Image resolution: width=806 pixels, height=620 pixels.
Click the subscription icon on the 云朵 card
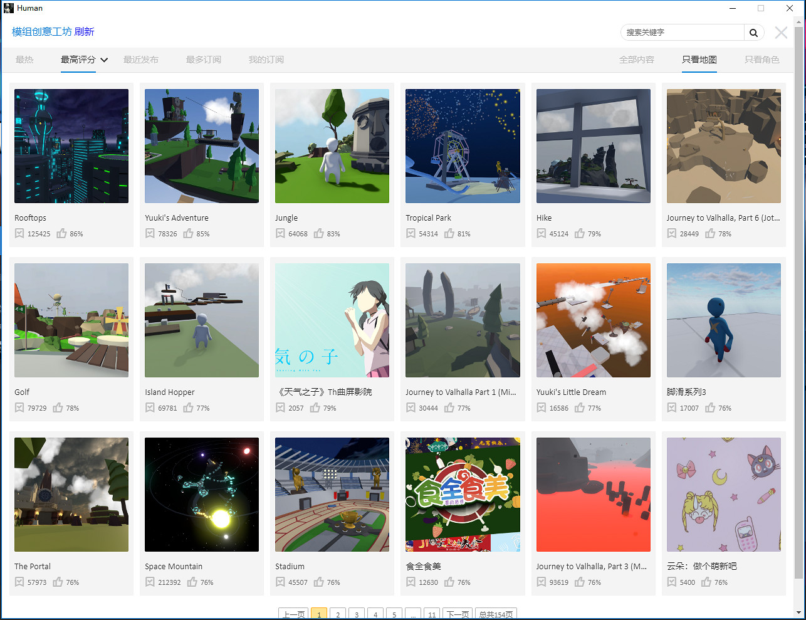671,581
